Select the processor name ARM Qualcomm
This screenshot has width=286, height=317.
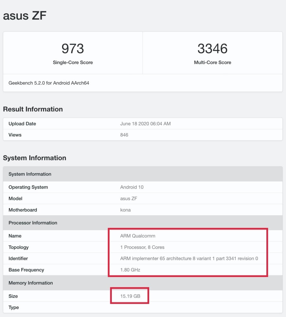(138, 236)
